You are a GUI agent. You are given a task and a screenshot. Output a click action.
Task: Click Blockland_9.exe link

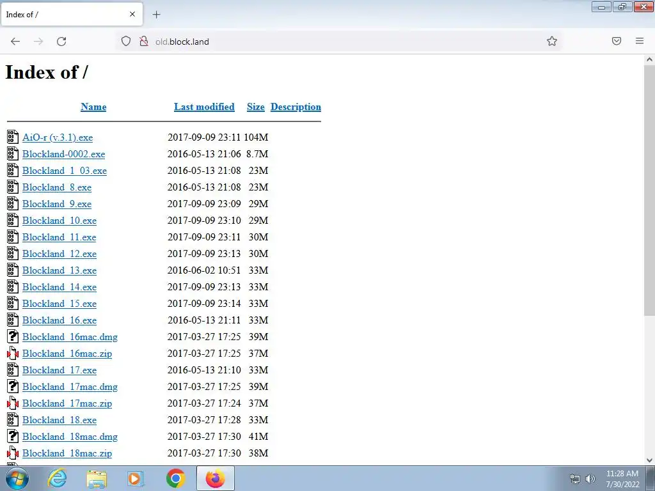(x=57, y=204)
